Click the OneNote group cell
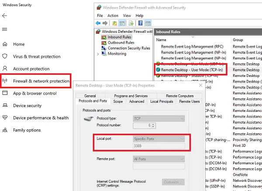The height and width of the screenshot is (191, 262). pyautogui.click(x=240, y=174)
